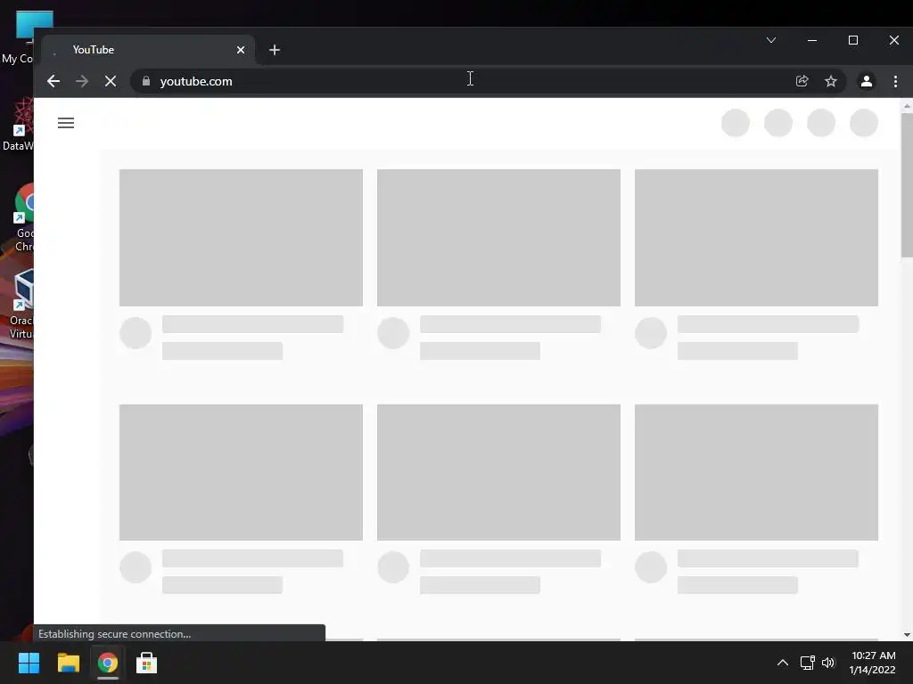The image size is (913, 684).
Task: View site info via the lock icon
Action: 146,81
